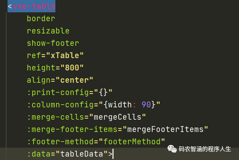Click the show-footer attribute
The image size is (239, 160).
point(53,43)
